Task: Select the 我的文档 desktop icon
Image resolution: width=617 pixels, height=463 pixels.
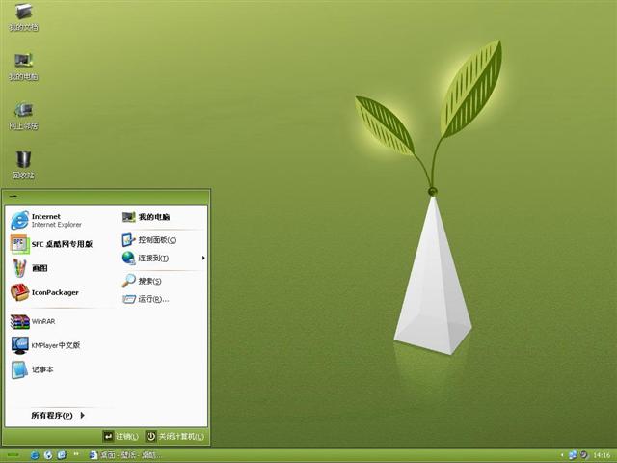Action: (x=24, y=17)
